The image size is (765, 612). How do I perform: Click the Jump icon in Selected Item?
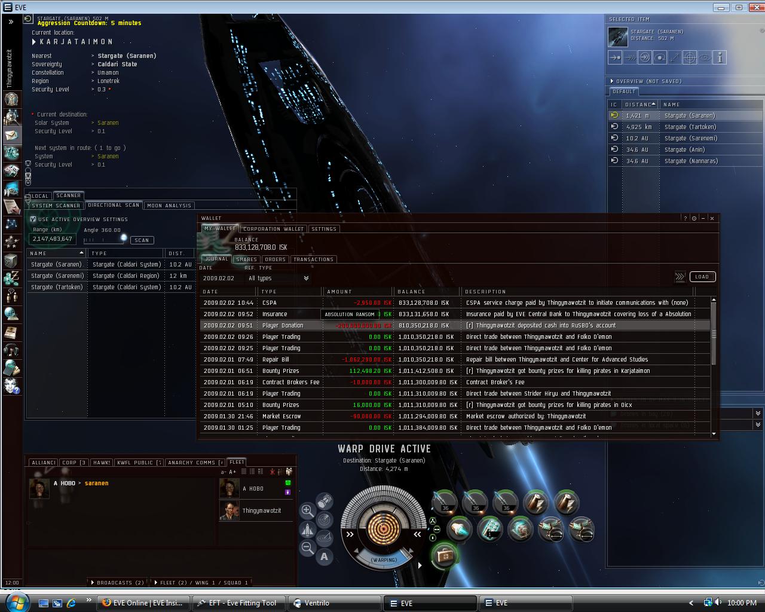tap(645, 57)
